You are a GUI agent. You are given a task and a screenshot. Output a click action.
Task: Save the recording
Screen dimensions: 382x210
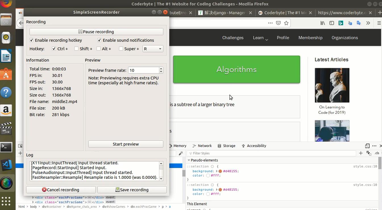click(x=132, y=190)
